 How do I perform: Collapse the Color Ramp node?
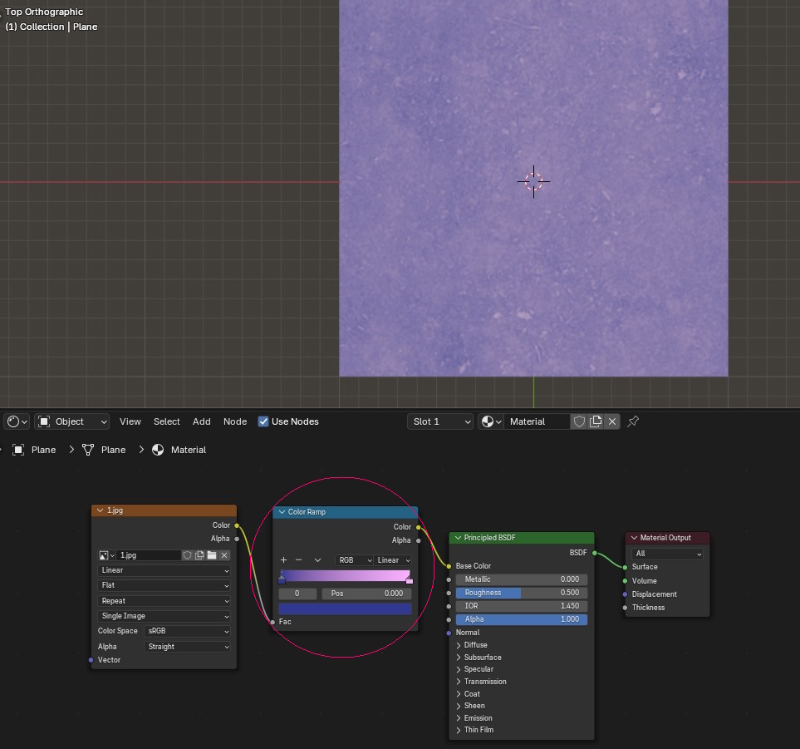coord(282,512)
